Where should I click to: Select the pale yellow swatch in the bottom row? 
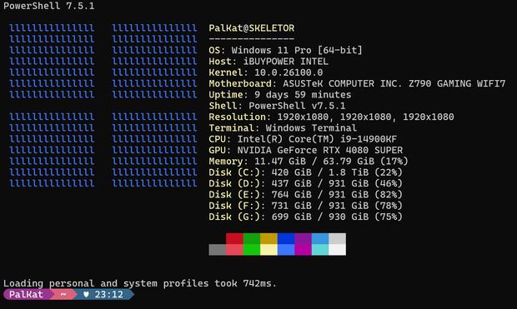click(x=269, y=250)
